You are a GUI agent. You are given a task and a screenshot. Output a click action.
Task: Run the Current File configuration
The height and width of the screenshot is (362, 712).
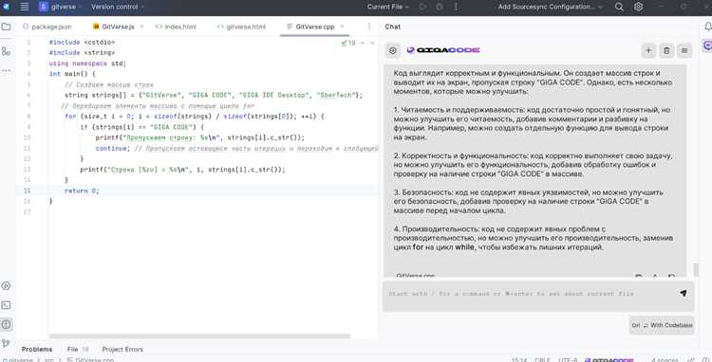tap(422, 7)
